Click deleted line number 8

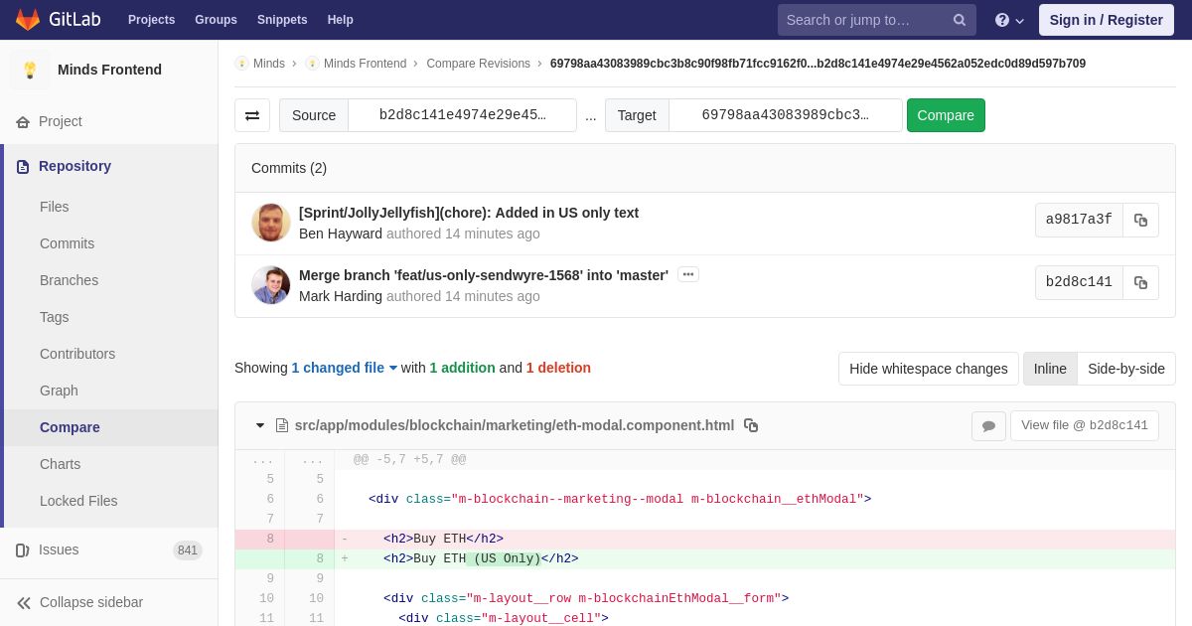270,540
